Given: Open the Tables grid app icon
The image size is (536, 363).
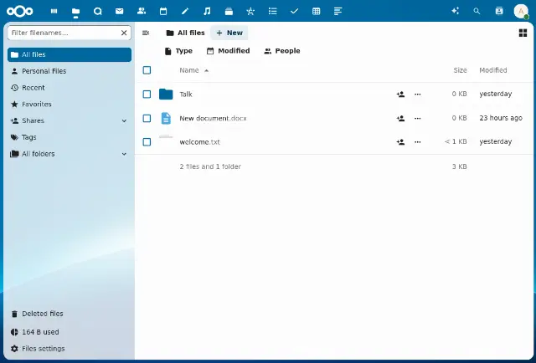Looking at the screenshot, I should pyautogui.click(x=317, y=11).
